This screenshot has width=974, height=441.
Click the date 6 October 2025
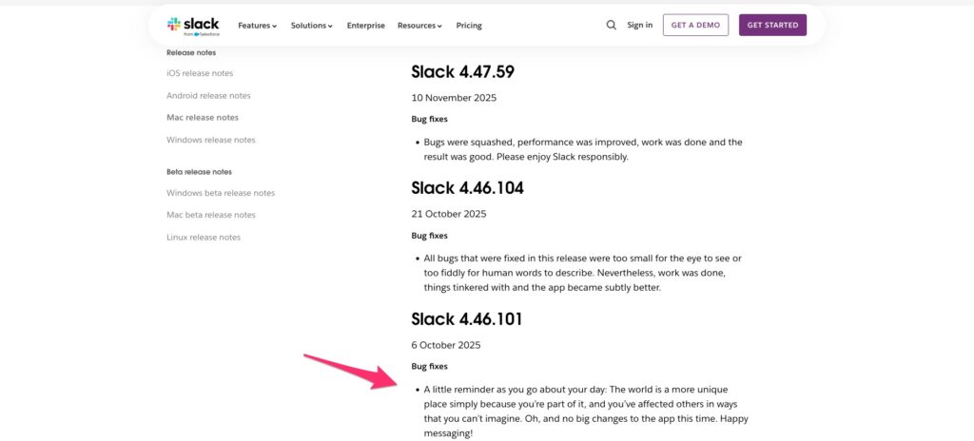coord(446,345)
